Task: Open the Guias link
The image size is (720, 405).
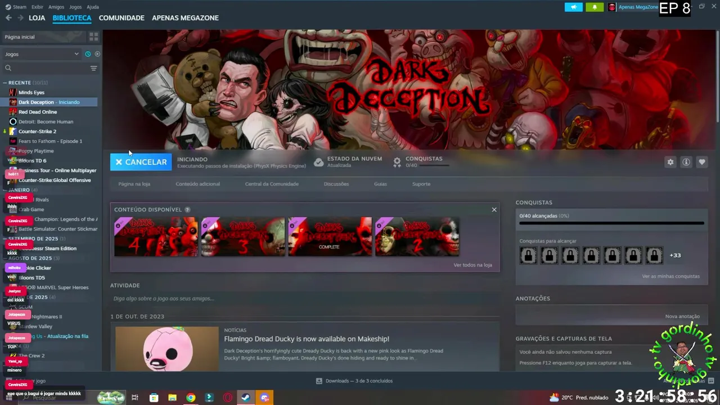Action: click(x=380, y=184)
